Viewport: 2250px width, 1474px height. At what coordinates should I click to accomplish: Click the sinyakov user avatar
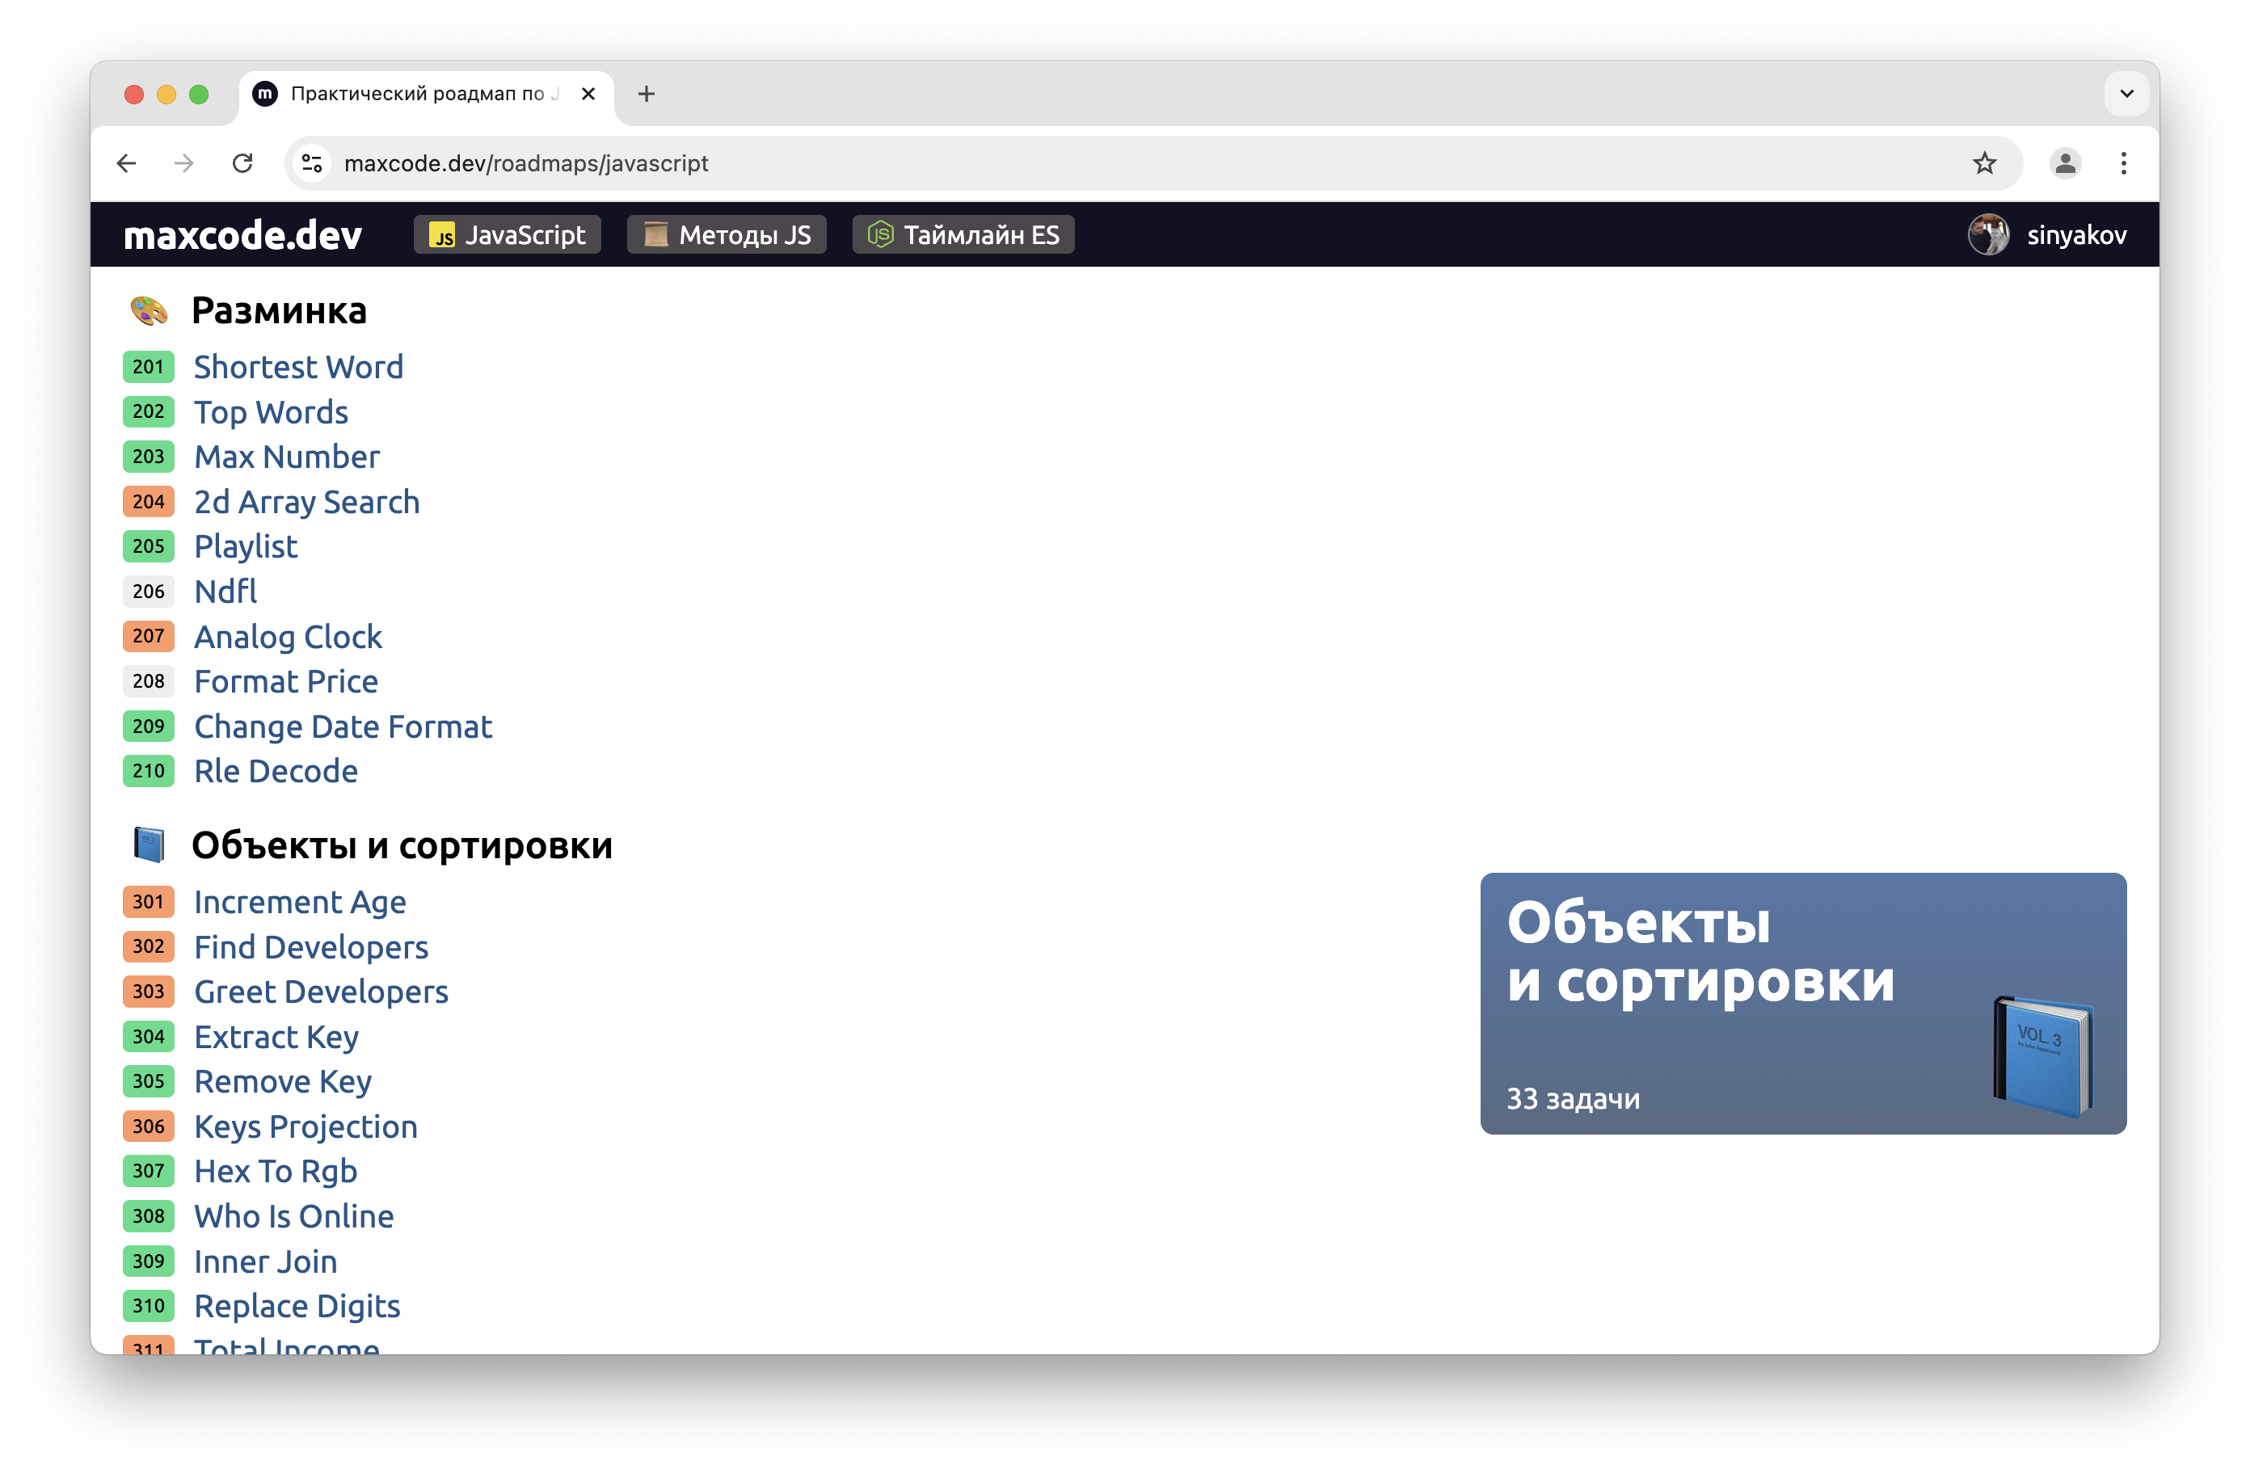click(x=1988, y=234)
